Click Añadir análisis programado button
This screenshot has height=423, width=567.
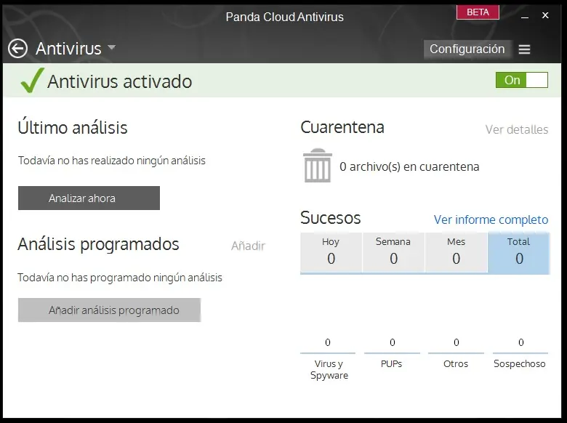[x=109, y=310]
